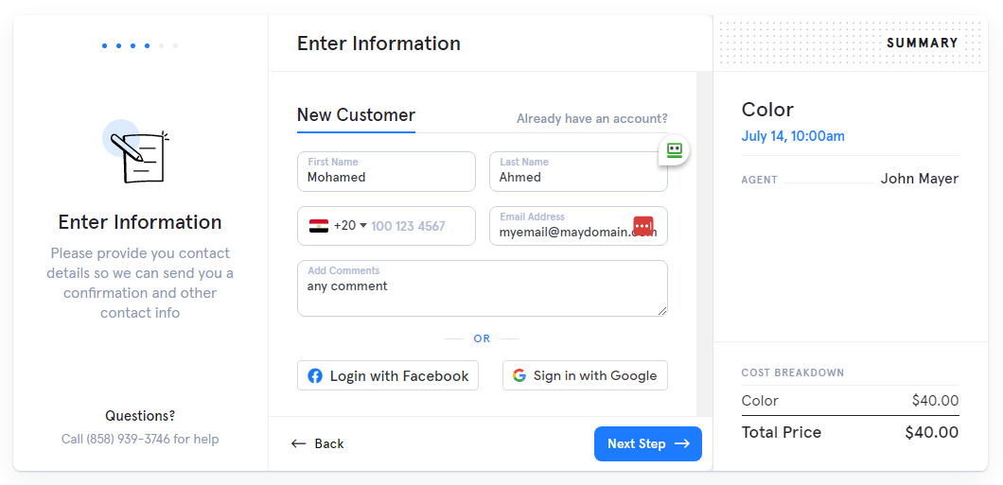Click the Add Comments text area

[x=482, y=293]
